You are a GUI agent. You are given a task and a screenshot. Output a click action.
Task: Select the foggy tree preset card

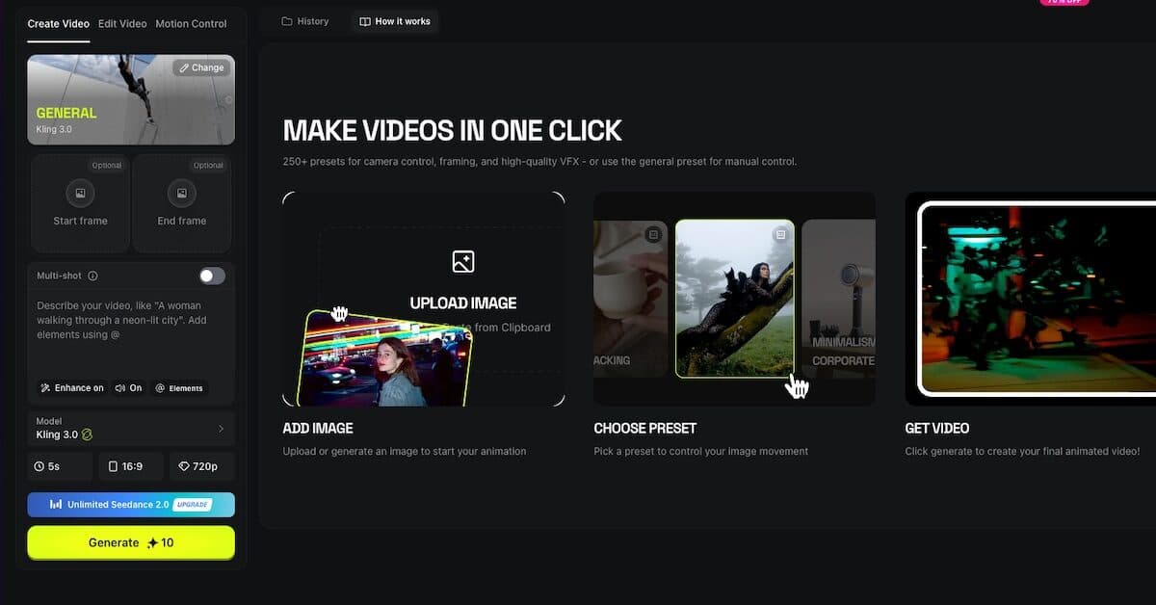point(735,298)
